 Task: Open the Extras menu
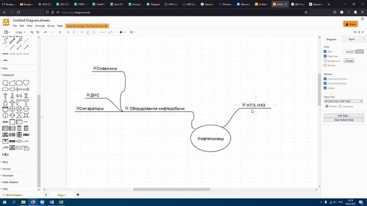51,26
